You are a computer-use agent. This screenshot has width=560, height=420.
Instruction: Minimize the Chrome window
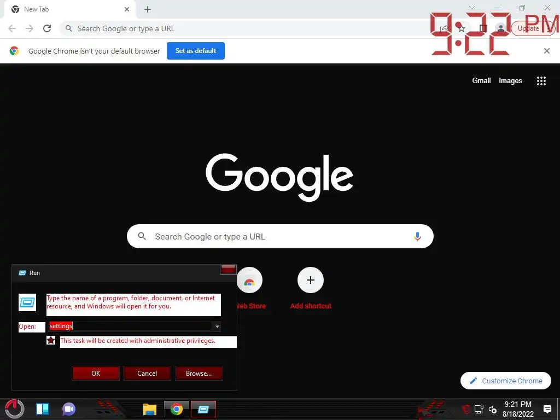[497, 8]
